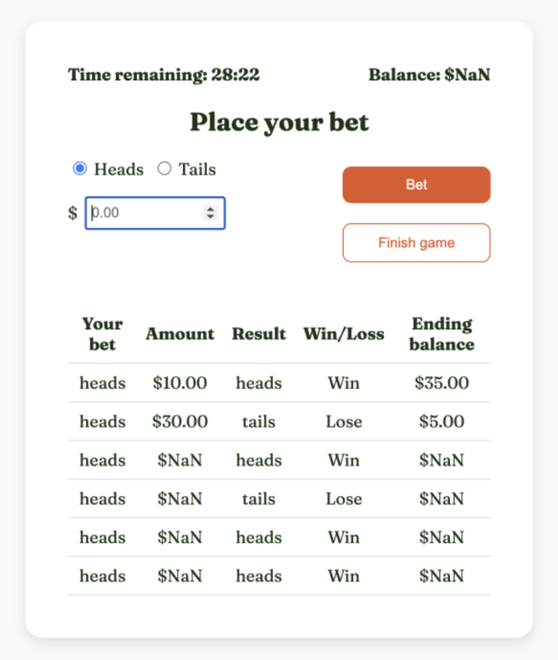Viewport: 558px width, 660px height.
Task: Click the Ending balance column header
Action: point(442,333)
